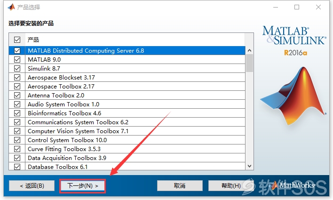333x200 pixels.
Task: Uncheck Antenna Toolbox 2.0 checkbox
Action: coord(17,95)
